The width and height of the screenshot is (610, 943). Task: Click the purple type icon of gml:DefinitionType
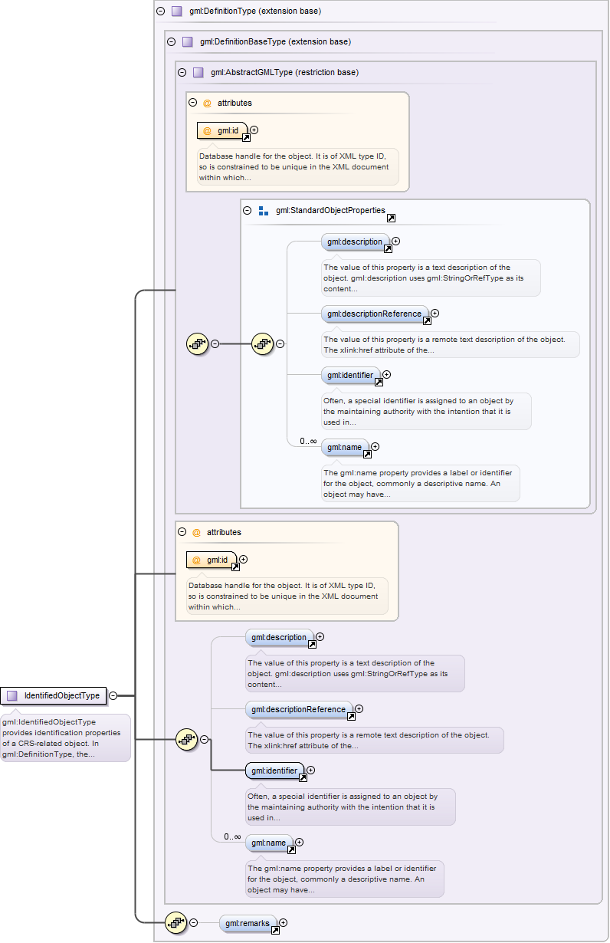point(177,11)
